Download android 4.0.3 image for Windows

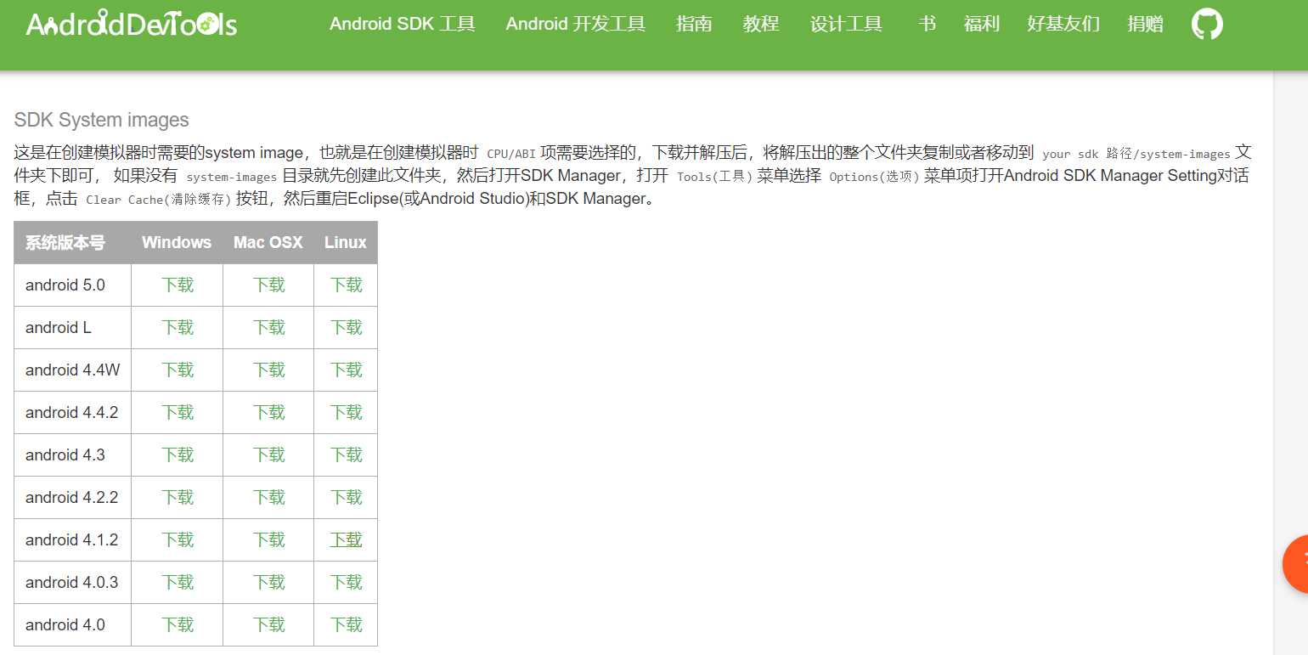[178, 582]
